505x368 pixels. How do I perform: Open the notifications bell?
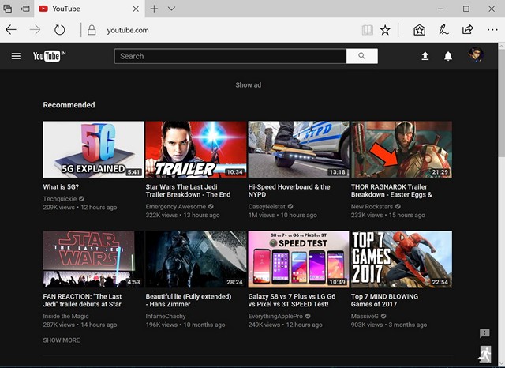tap(448, 56)
